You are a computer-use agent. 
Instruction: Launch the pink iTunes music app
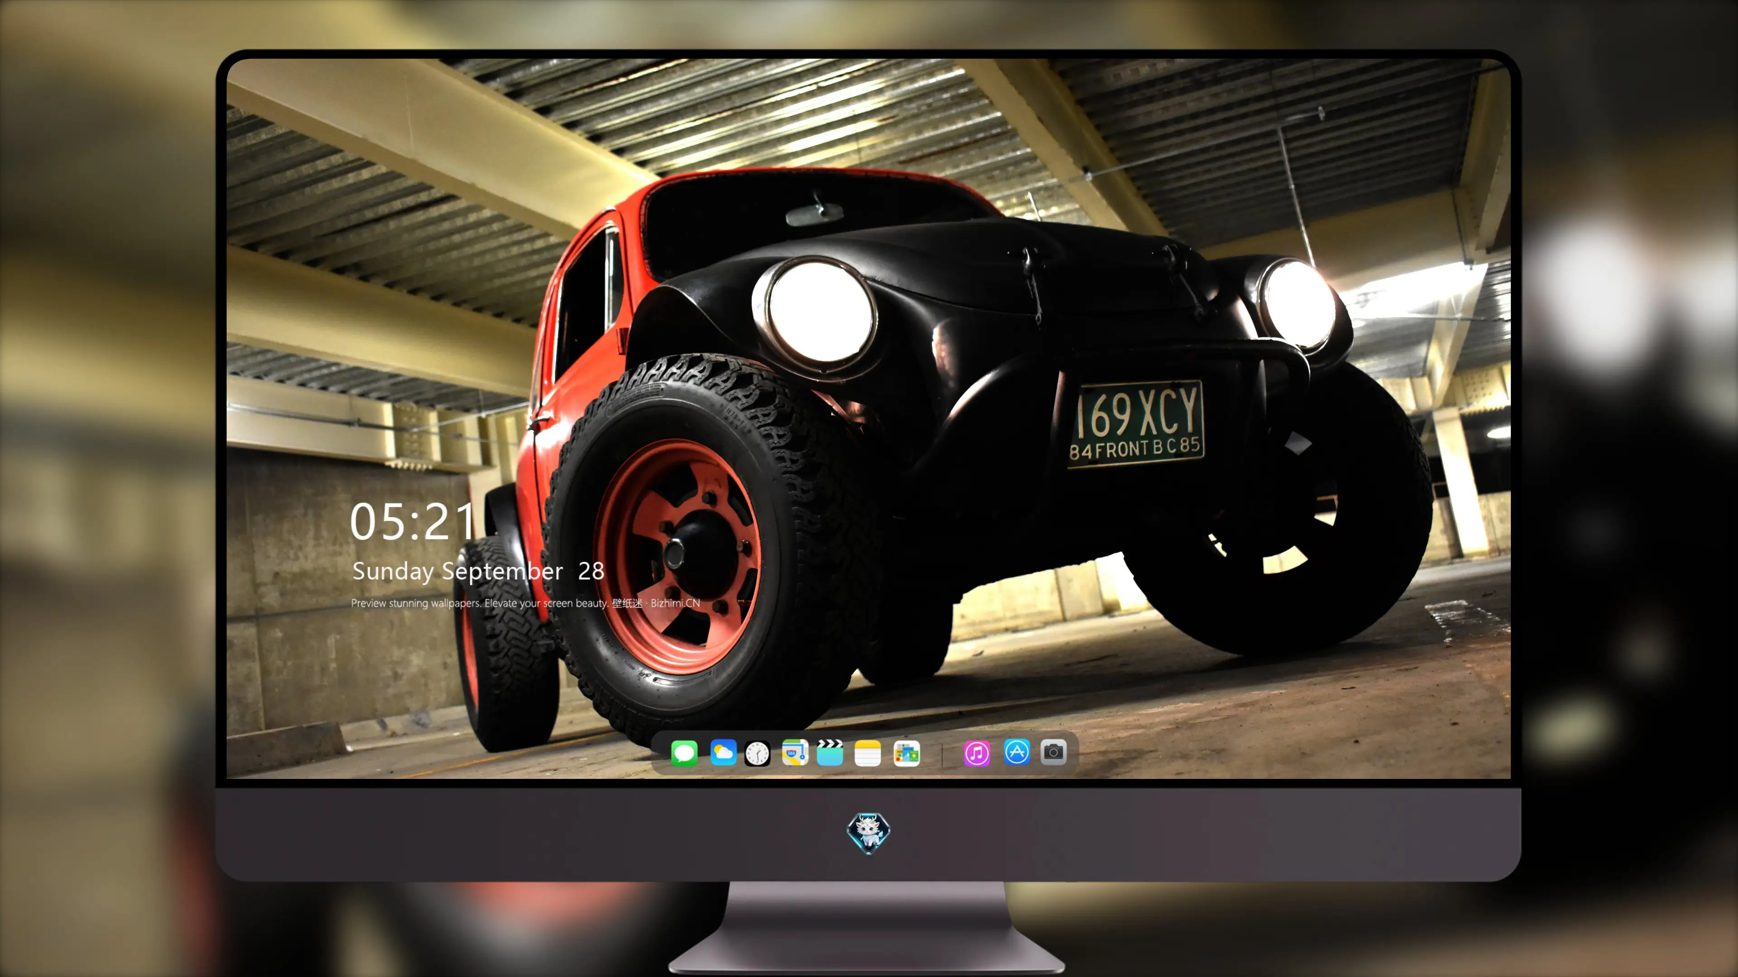point(977,753)
